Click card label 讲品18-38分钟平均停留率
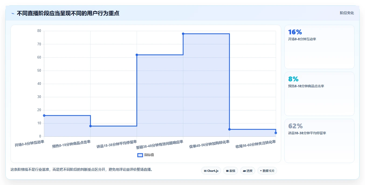 (x=307, y=133)
